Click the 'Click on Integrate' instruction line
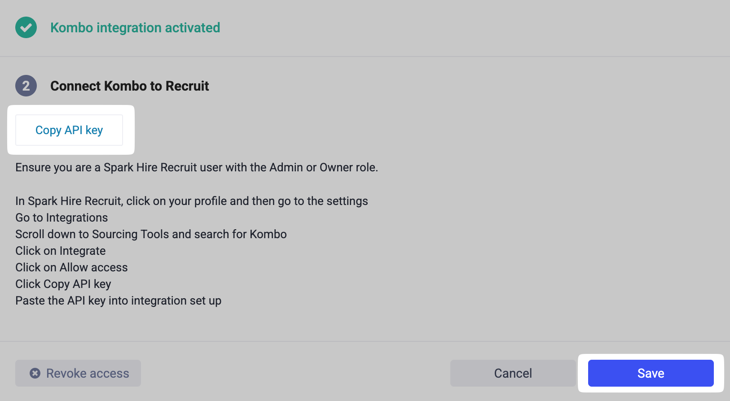Viewport: 730px width, 401px height. pyautogui.click(x=61, y=251)
